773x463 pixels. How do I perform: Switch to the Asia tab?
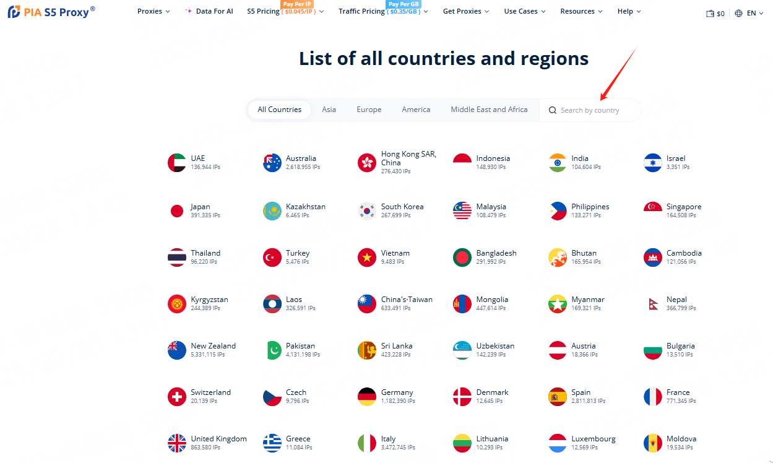click(x=329, y=110)
